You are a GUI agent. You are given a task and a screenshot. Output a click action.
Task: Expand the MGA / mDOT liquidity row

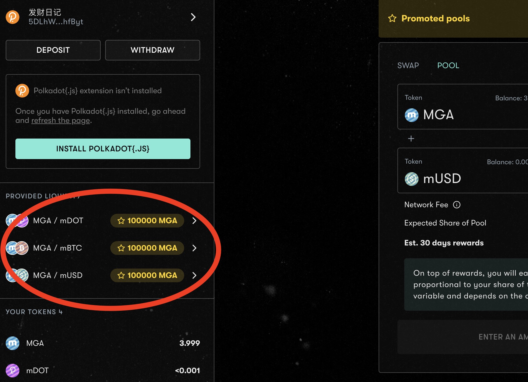tap(194, 221)
